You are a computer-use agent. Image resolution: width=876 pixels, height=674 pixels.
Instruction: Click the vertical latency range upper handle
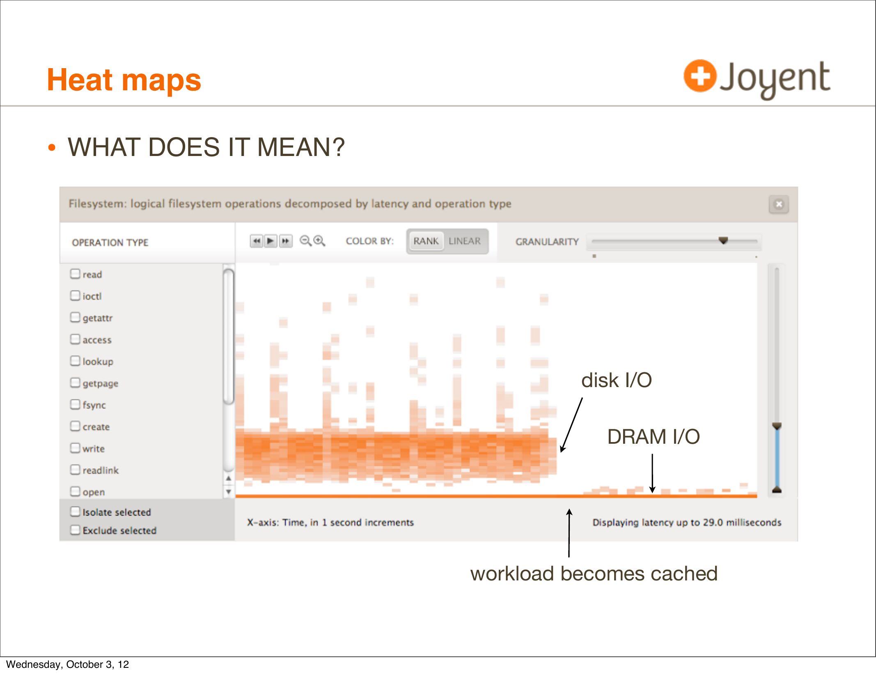point(777,426)
